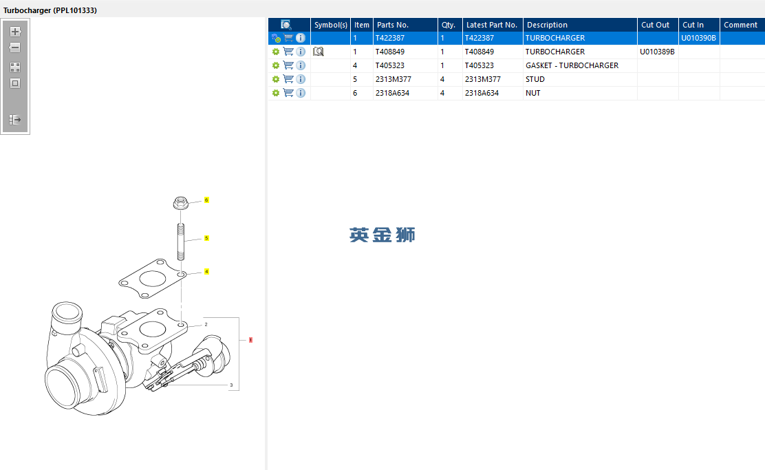Viewport: 765px width, 470px height.
Task: Sort by Item column header
Action: (x=362, y=25)
